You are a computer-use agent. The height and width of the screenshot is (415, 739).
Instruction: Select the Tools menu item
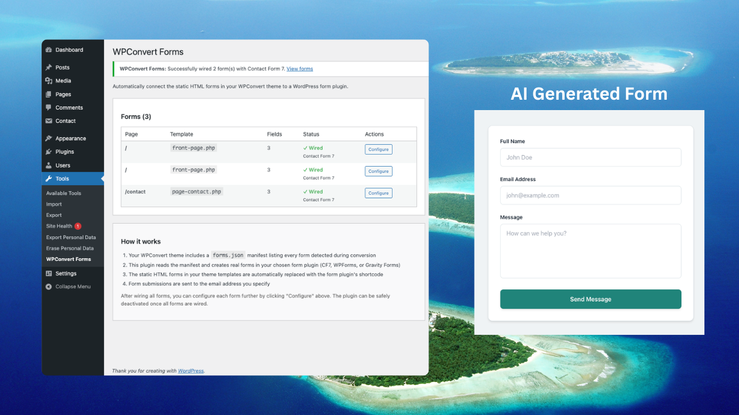click(73, 179)
